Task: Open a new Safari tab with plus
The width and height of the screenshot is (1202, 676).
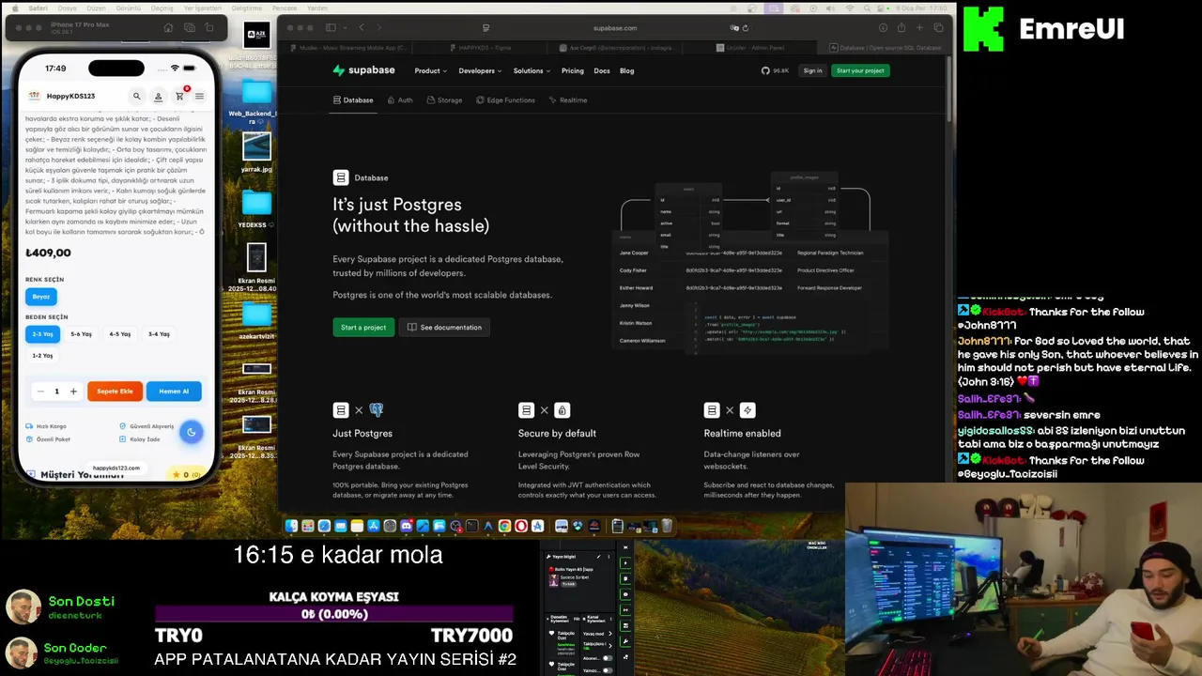Action: coord(920,28)
